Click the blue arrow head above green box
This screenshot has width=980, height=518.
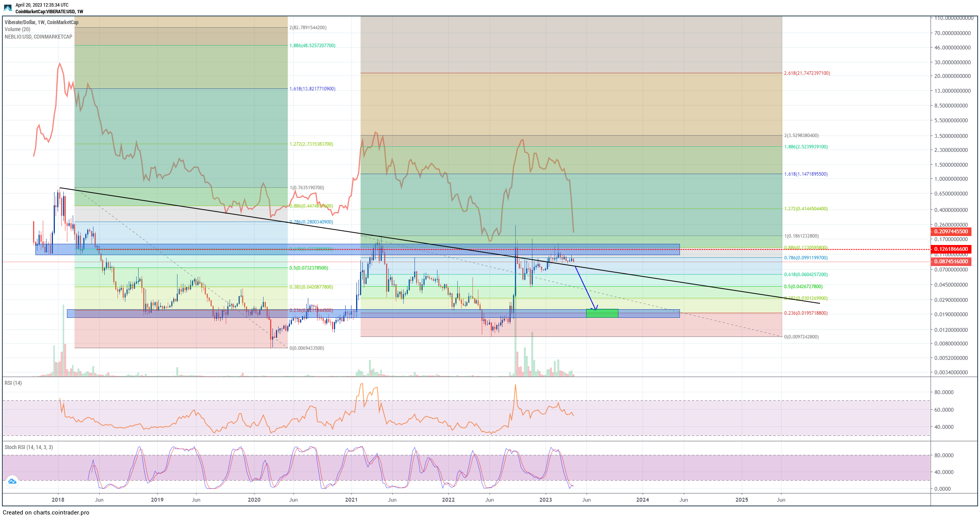pos(595,308)
